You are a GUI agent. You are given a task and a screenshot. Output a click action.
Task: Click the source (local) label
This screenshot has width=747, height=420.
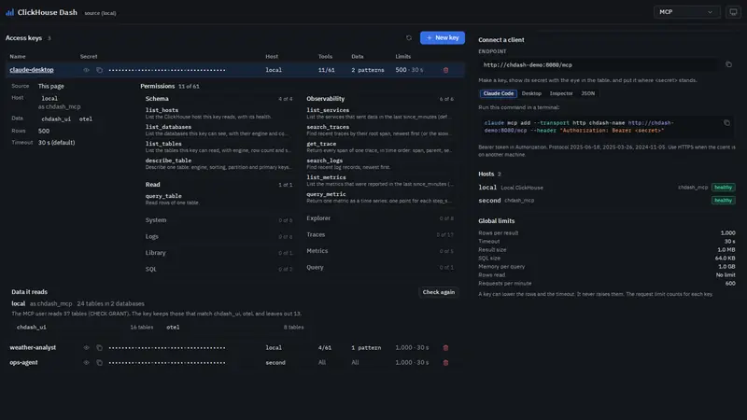point(100,13)
